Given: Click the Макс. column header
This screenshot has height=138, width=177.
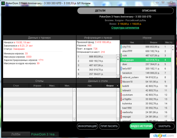Looking at the screenshot, I should coord(52,86).
